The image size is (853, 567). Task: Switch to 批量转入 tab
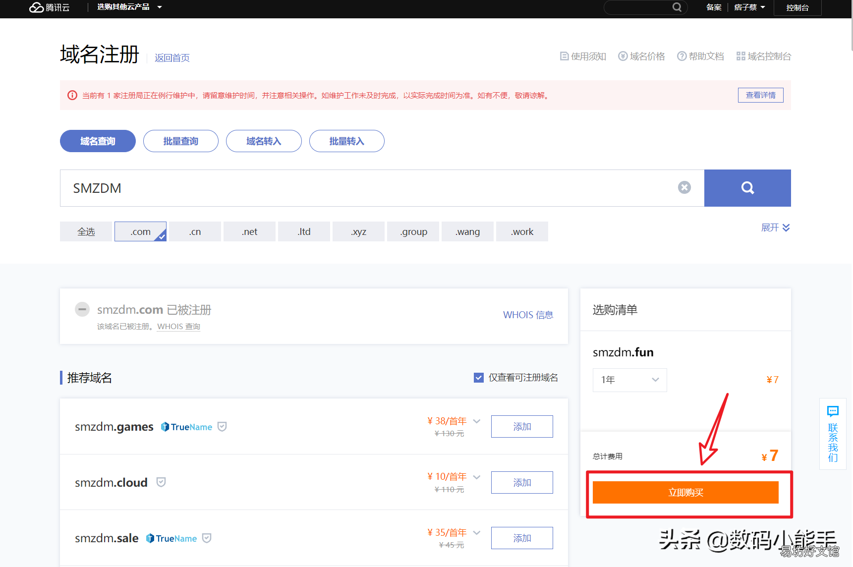(347, 141)
